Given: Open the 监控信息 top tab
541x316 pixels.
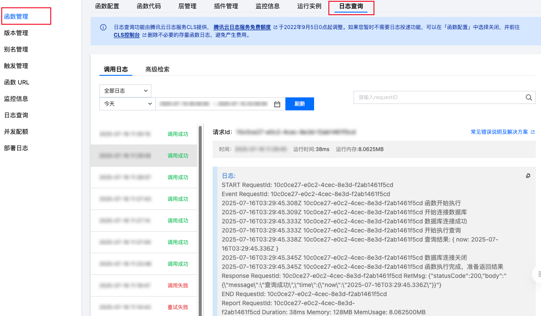Looking at the screenshot, I should coord(268,6).
